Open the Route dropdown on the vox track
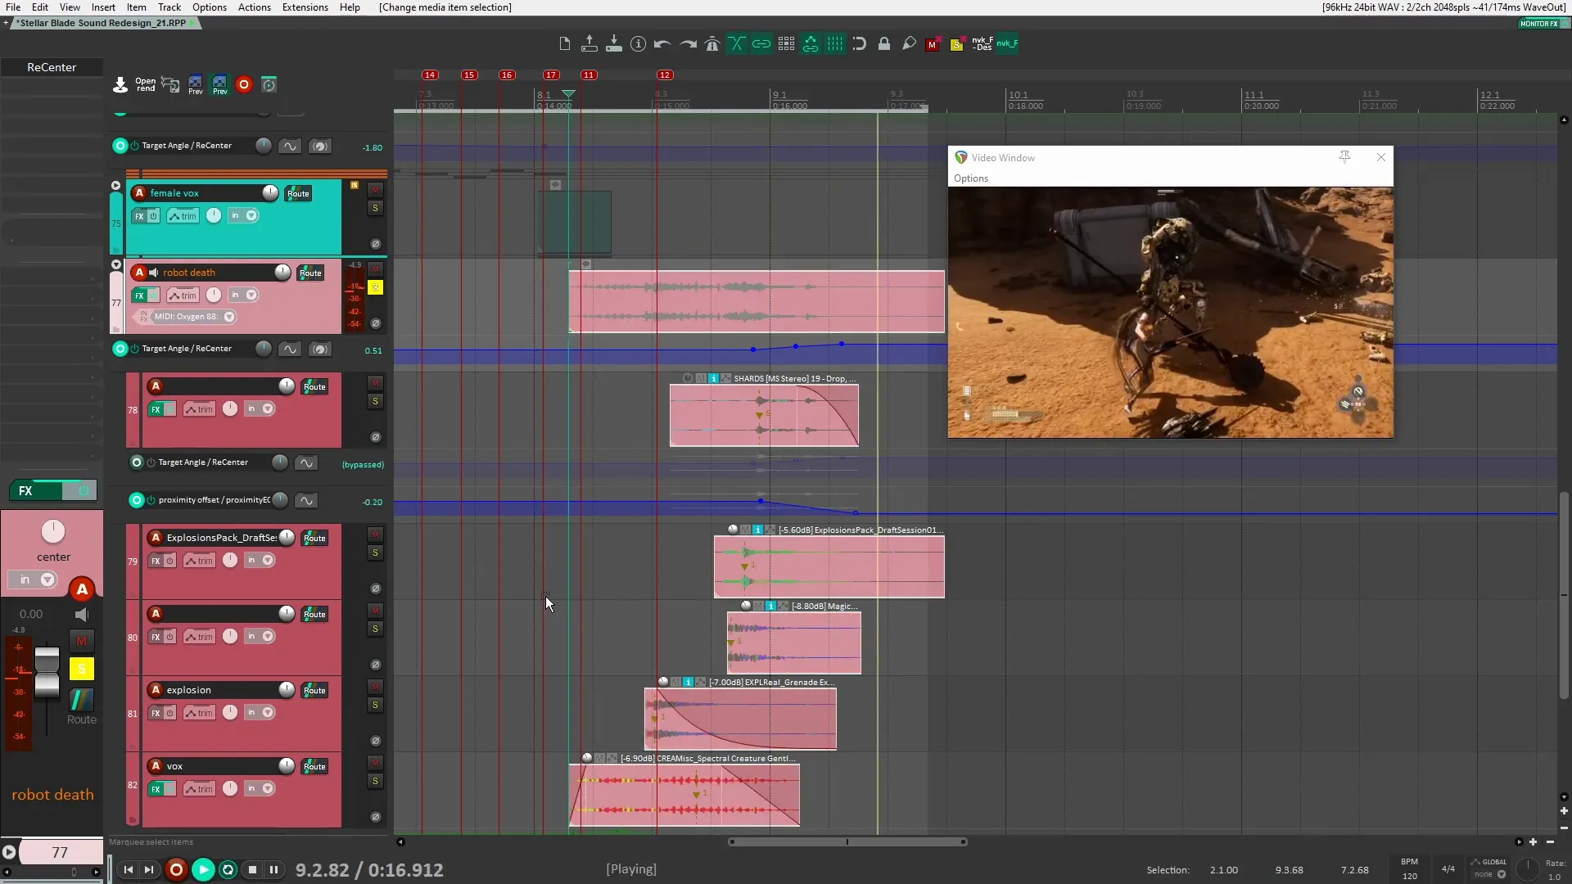This screenshot has height=884, width=1572. coord(314,767)
